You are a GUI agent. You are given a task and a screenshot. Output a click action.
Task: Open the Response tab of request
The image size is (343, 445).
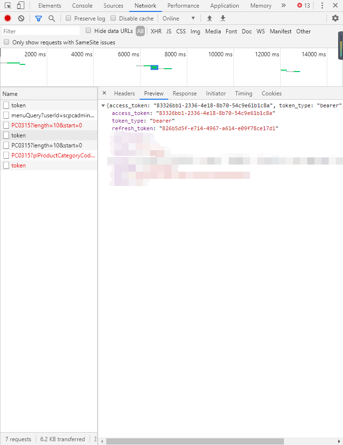point(184,93)
